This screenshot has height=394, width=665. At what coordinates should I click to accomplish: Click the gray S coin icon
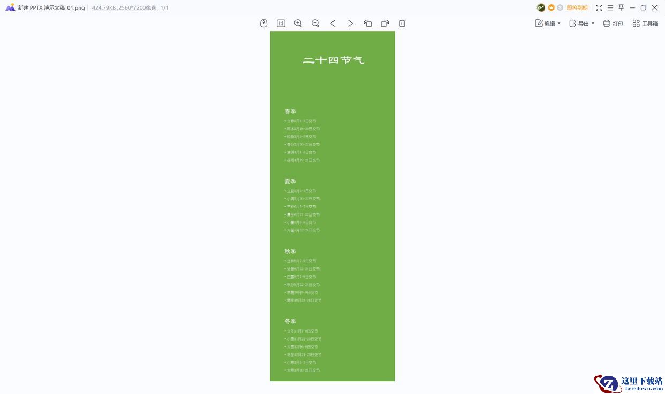[560, 8]
